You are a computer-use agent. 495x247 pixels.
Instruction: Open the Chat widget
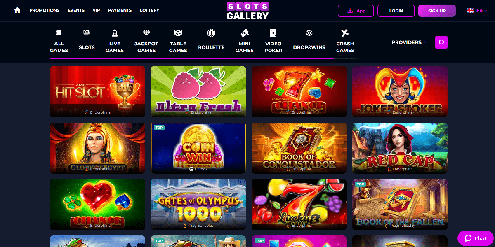pos(476,238)
